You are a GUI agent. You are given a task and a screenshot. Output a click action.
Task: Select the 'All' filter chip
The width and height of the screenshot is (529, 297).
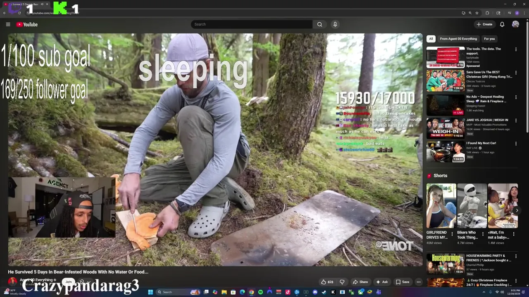click(431, 39)
